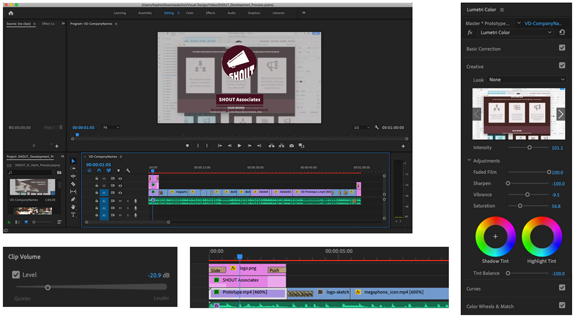575x318 pixels.
Task: Add marker from timeline header
Action: [118, 170]
